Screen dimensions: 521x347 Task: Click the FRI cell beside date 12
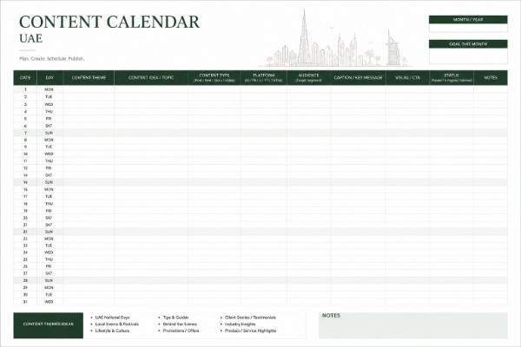pos(49,168)
